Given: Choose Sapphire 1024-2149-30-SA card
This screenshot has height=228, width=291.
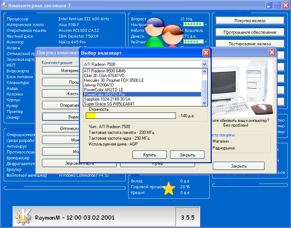Looking at the screenshot, I should [x=142, y=99].
